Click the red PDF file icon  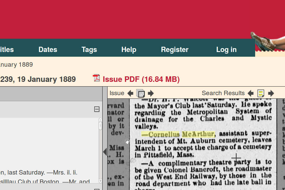click(96, 78)
